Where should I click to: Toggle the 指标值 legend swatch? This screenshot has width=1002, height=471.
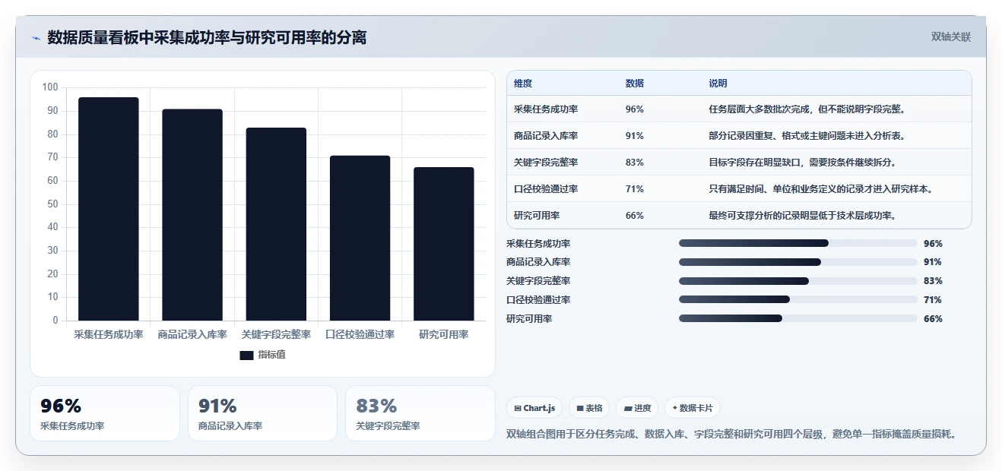coord(246,355)
